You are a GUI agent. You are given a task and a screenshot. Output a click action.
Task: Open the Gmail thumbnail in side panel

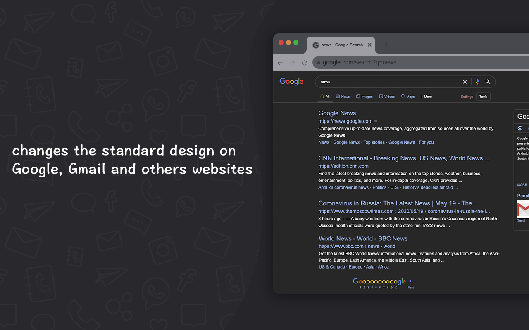click(x=523, y=209)
